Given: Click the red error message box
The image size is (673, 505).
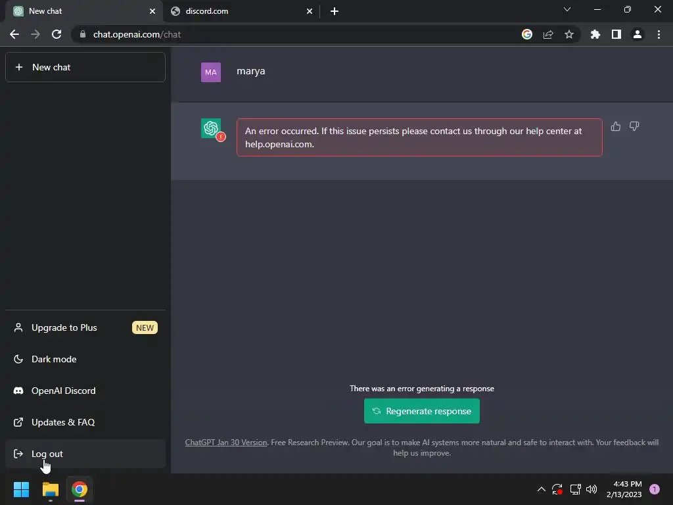Looking at the screenshot, I should (419, 137).
